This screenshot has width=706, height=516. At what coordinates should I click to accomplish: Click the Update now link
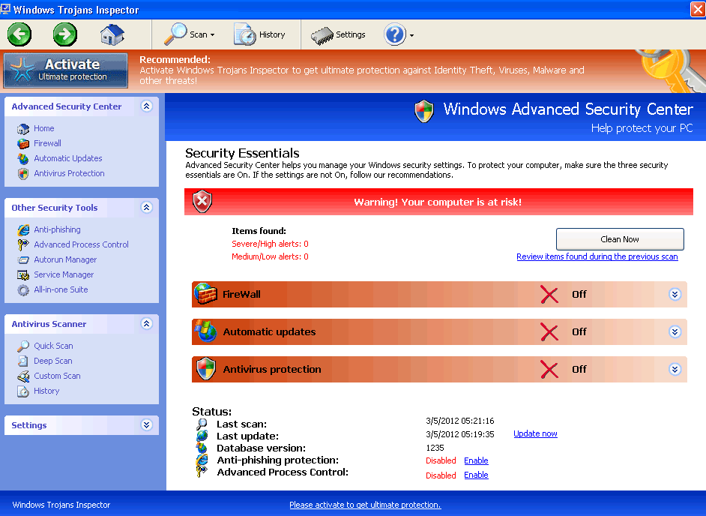[x=535, y=433]
